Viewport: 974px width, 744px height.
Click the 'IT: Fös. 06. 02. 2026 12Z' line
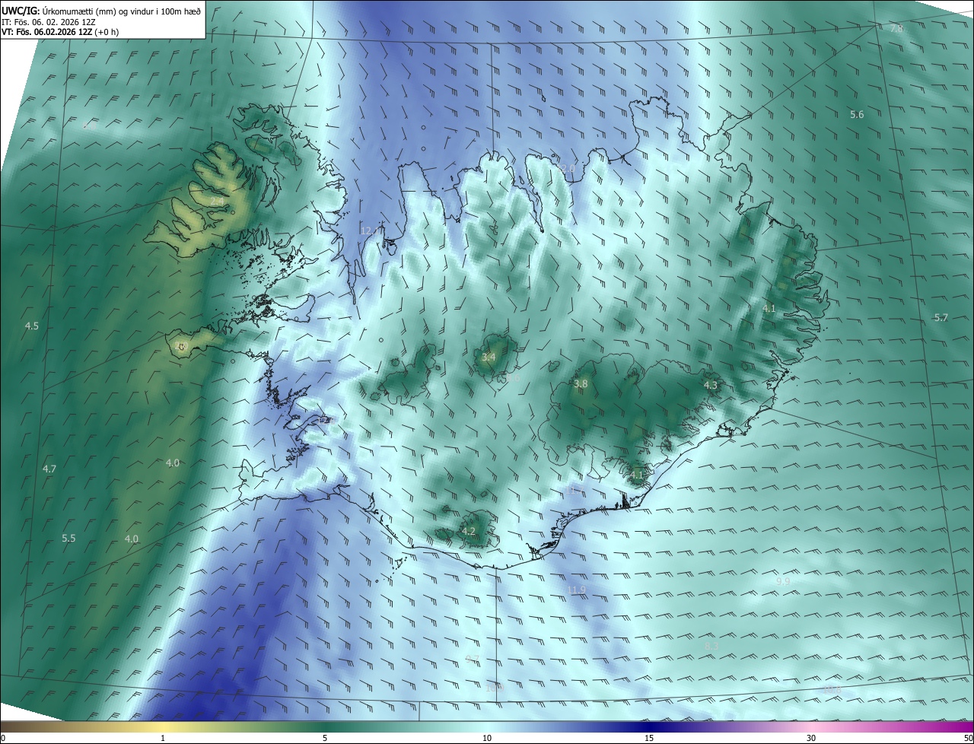pos(49,21)
